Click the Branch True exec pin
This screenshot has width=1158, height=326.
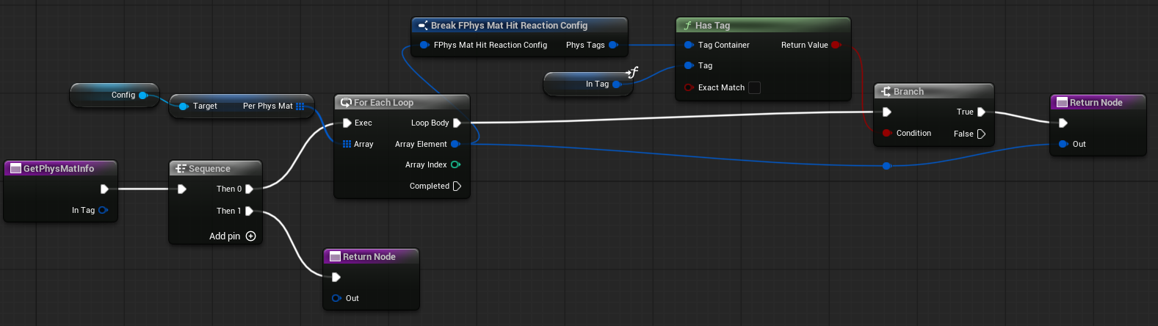pyautogui.click(x=981, y=112)
